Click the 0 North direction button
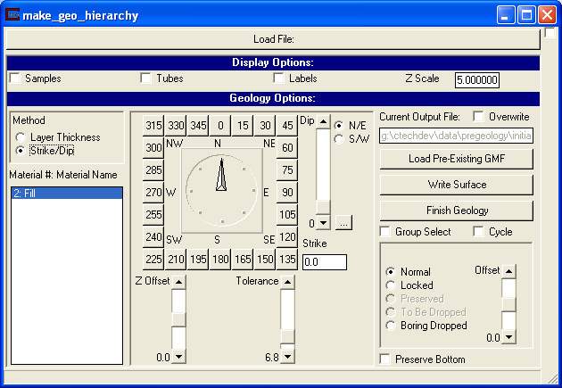The height and width of the screenshot is (388, 562). pos(220,126)
